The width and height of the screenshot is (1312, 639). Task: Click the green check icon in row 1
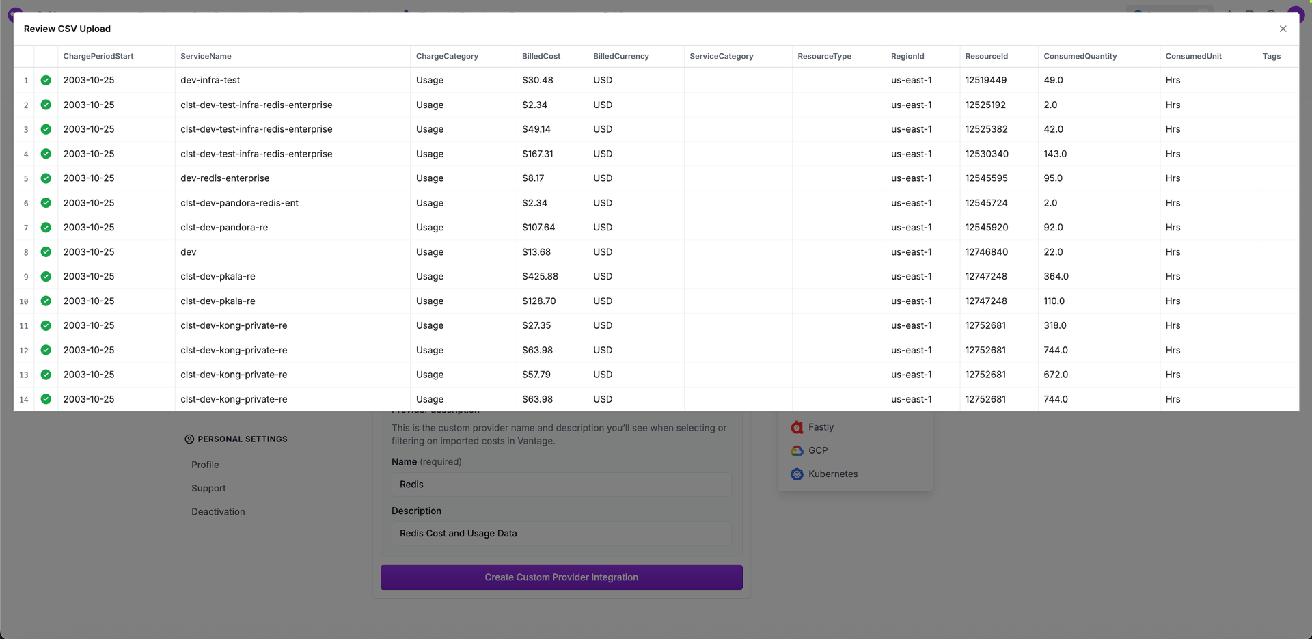(46, 80)
